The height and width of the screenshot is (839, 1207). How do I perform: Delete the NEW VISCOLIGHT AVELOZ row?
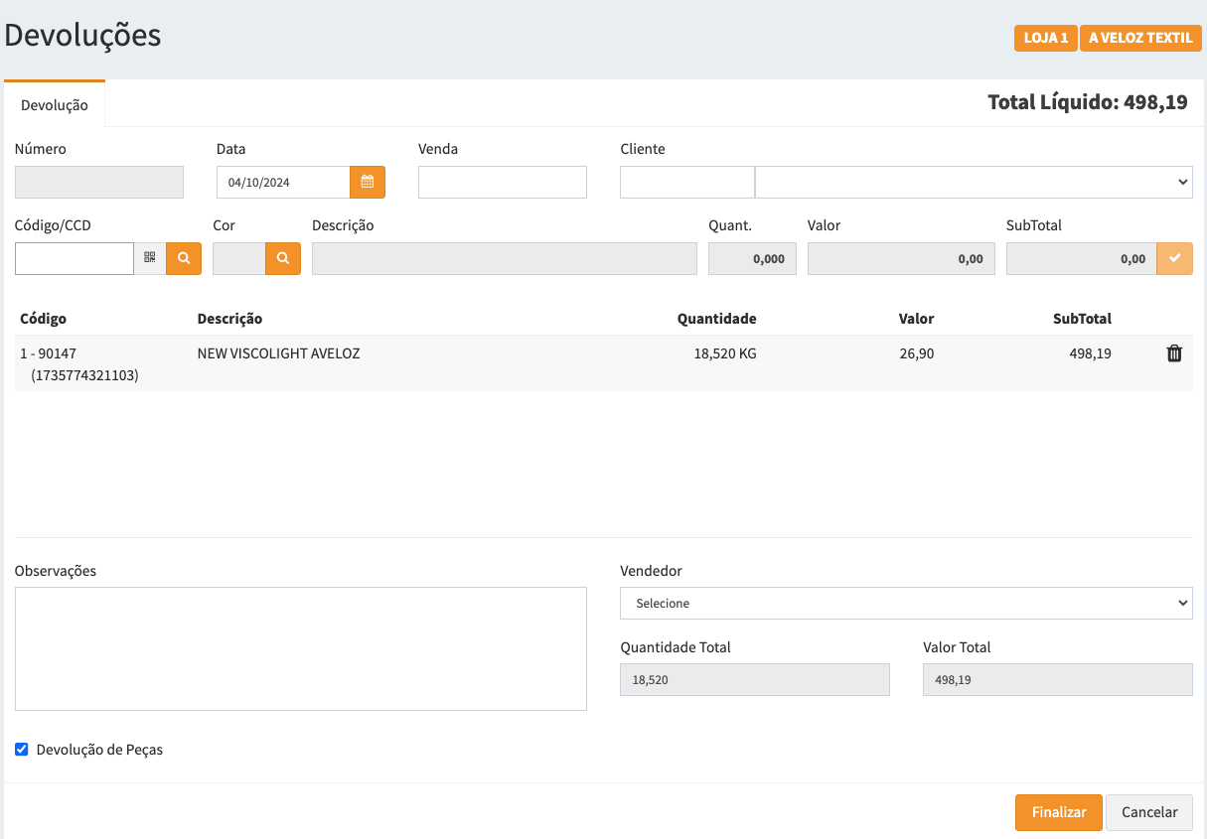(1174, 353)
